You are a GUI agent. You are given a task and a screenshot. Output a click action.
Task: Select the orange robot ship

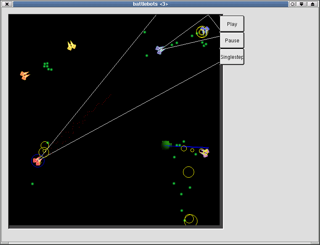25,75
